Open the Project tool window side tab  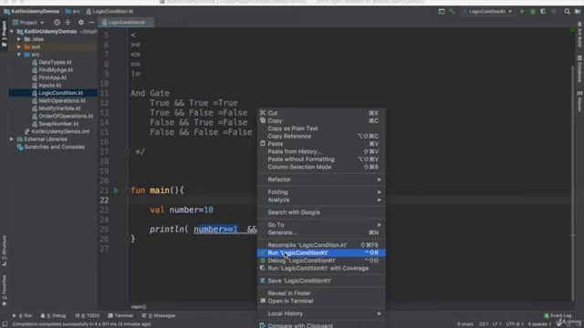click(4, 34)
